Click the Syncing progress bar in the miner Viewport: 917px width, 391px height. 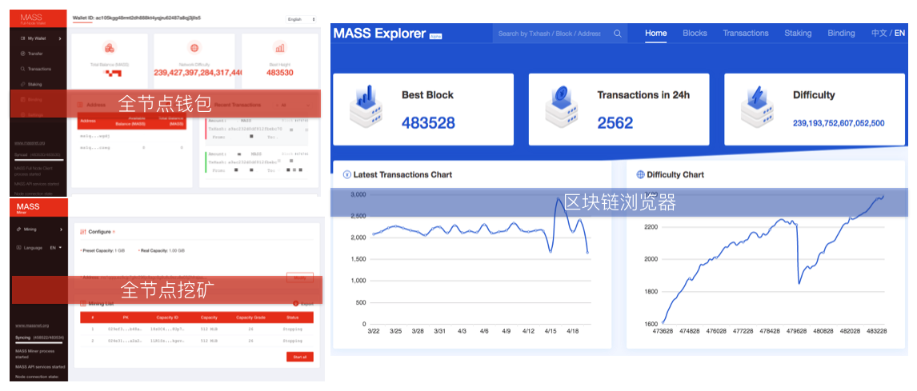(x=39, y=343)
